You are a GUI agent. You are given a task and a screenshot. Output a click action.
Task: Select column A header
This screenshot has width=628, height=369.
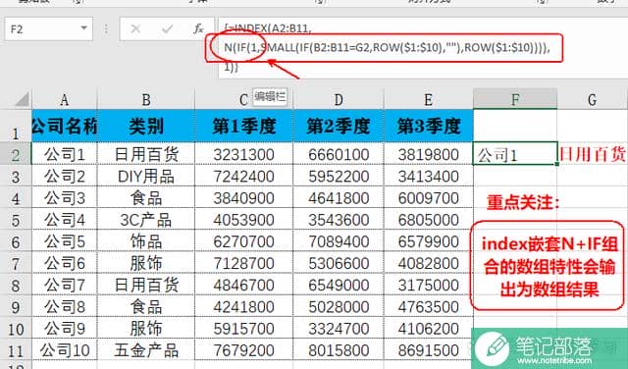coord(65,100)
